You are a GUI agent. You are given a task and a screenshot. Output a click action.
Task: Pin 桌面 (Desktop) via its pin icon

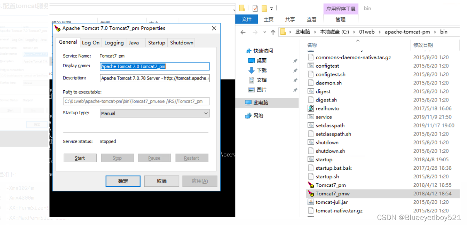(x=295, y=61)
